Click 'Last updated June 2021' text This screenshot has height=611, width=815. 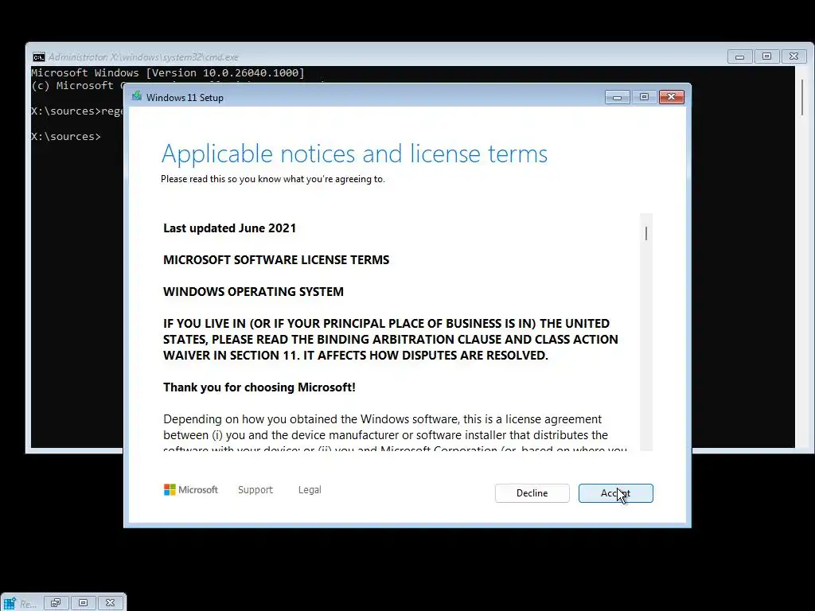(x=230, y=228)
